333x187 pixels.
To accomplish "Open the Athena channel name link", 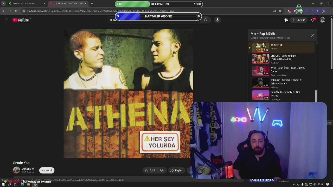I will click(x=27, y=169).
